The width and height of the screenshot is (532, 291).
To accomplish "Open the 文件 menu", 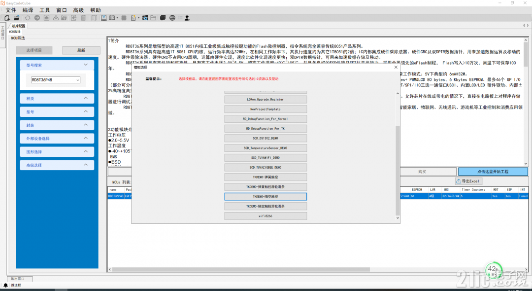I will tap(11, 10).
